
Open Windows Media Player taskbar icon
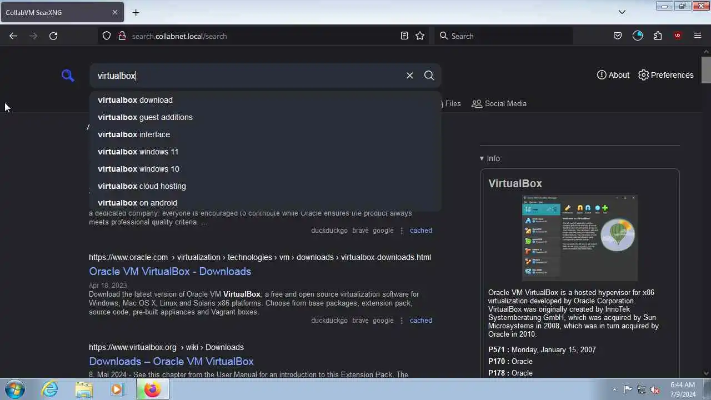(x=117, y=389)
